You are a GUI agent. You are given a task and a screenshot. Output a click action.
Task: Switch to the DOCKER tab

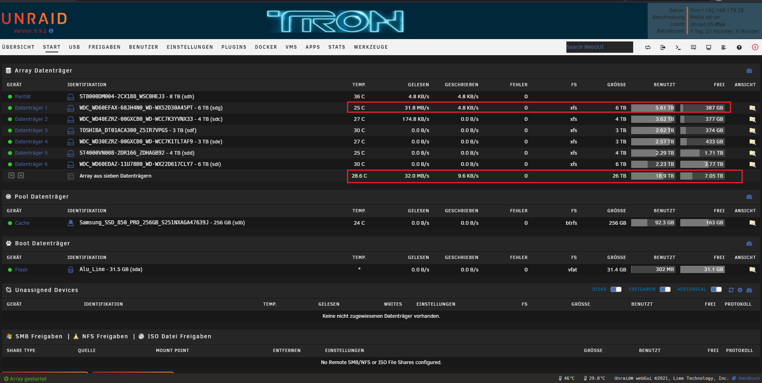click(266, 47)
